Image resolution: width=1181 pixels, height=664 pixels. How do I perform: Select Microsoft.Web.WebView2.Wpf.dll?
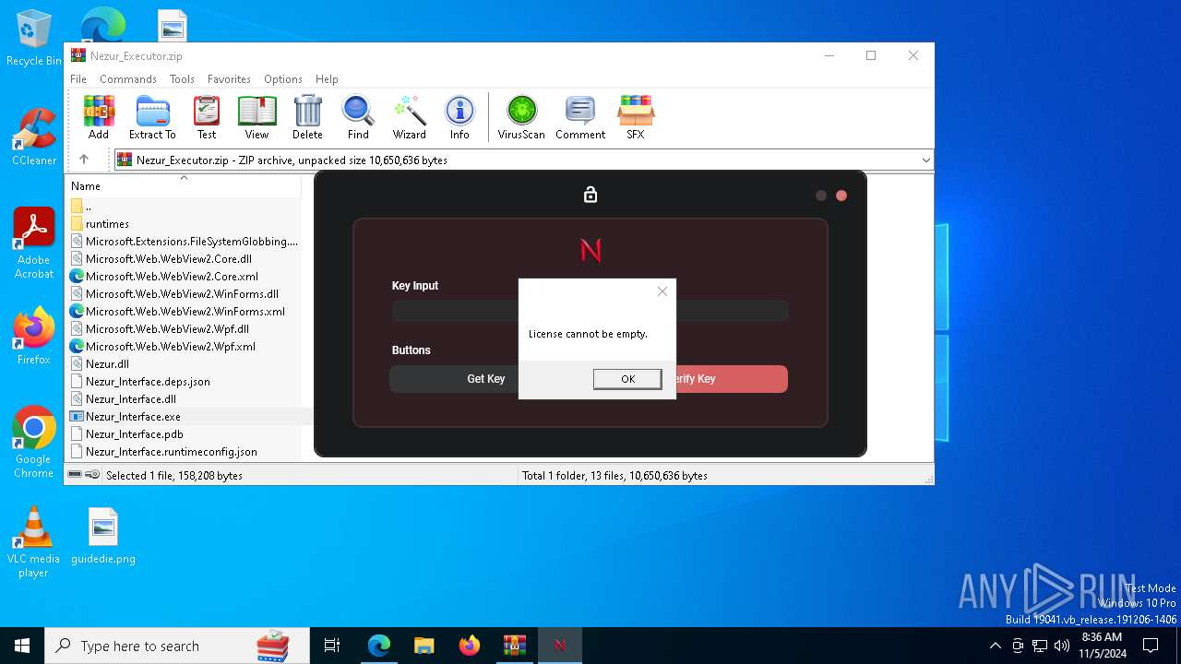(184, 329)
